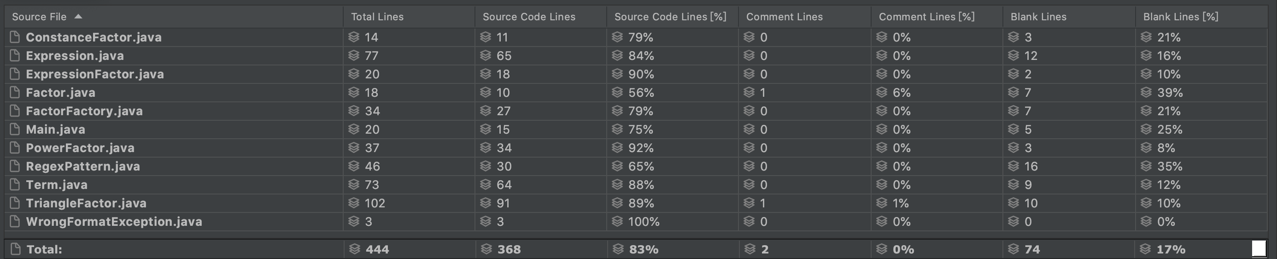Click the file icon beside ConstanceFactor.java
Screen dimensions: 1277x259
point(15,37)
